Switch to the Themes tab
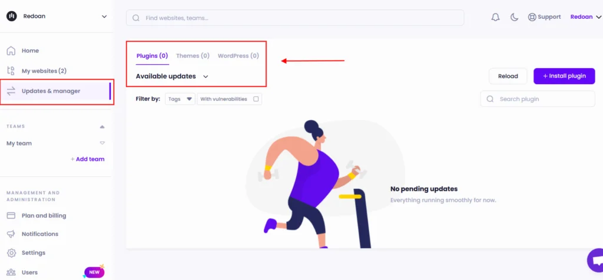603x280 pixels. click(x=193, y=56)
